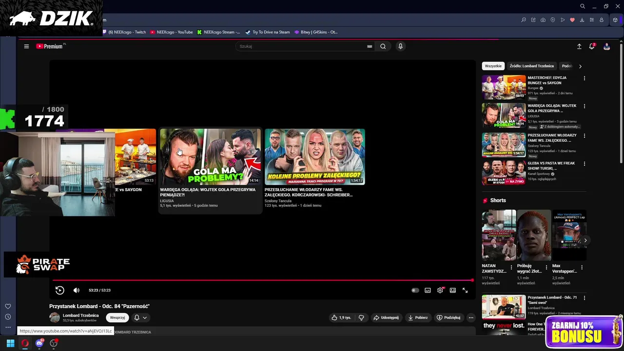Toggle the autoplay switch in the player
This screenshot has height=351, width=624.
tap(415, 290)
